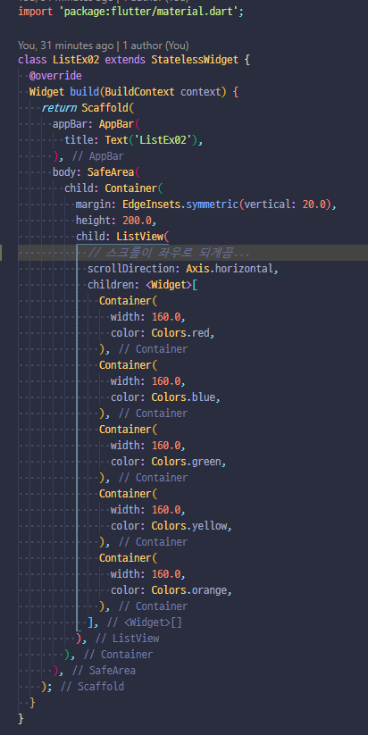Open the '1 author (You)' CodeLens link
368x735 pixels.
tap(155, 46)
